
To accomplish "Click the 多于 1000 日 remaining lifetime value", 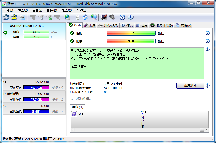I will point(113,88).
